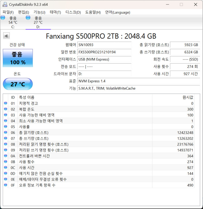Click the C: drive blue status orb
The height and width of the screenshot is (209, 203).
pyautogui.click(x=3, y=17)
